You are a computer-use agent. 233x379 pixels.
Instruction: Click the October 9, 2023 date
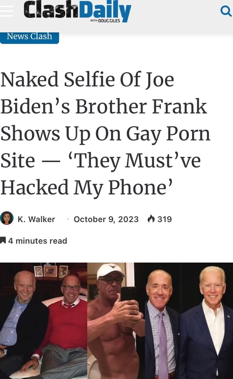coord(106,219)
